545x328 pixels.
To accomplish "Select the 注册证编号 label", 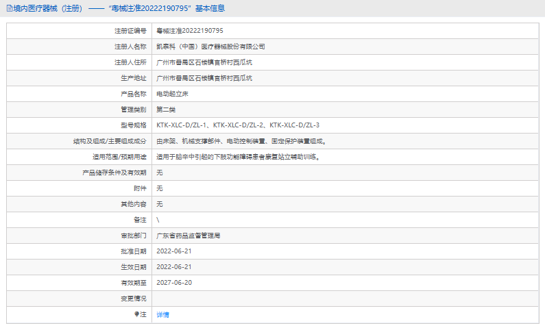I will tap(130, 31).
